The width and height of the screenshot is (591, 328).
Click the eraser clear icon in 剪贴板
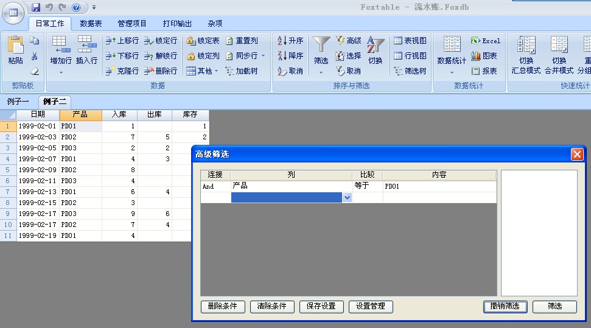[x=34, y=71]
